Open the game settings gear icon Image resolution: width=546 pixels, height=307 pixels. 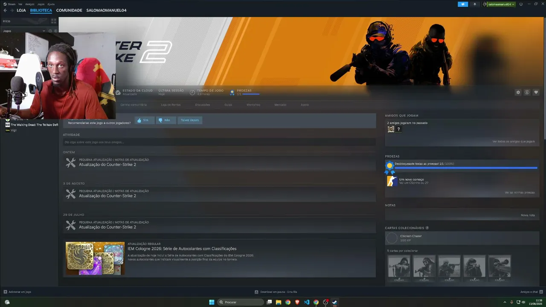(518, 92)
